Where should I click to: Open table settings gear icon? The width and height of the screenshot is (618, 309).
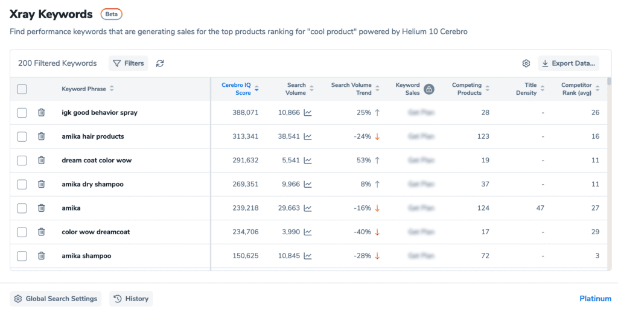coord(526,63)
